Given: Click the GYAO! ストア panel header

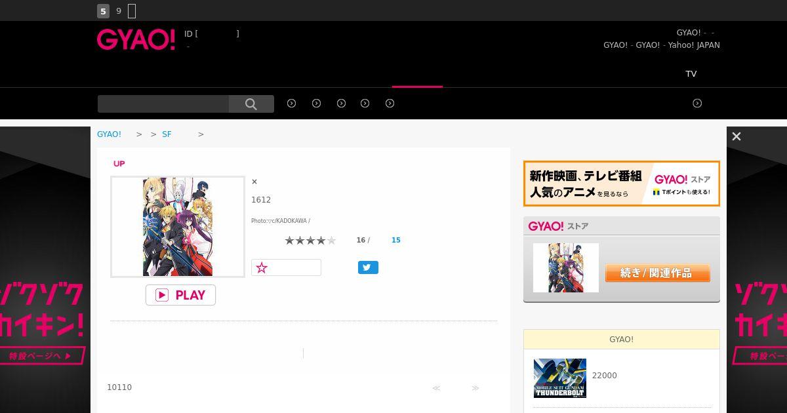Looking at the screenshot, I should point(622,226).
